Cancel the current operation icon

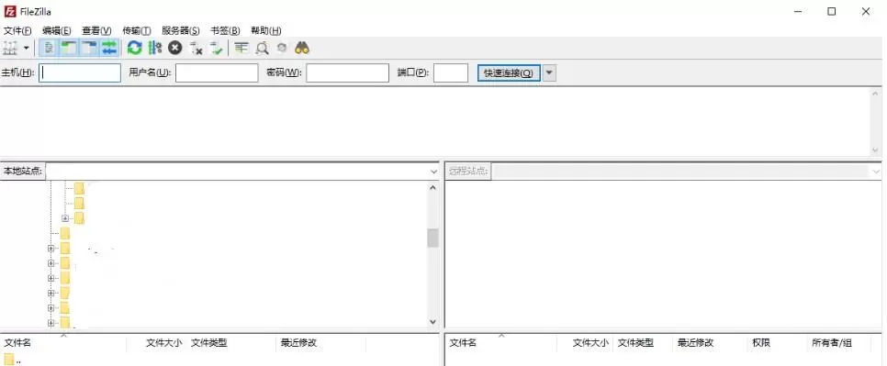coord(175,48)
